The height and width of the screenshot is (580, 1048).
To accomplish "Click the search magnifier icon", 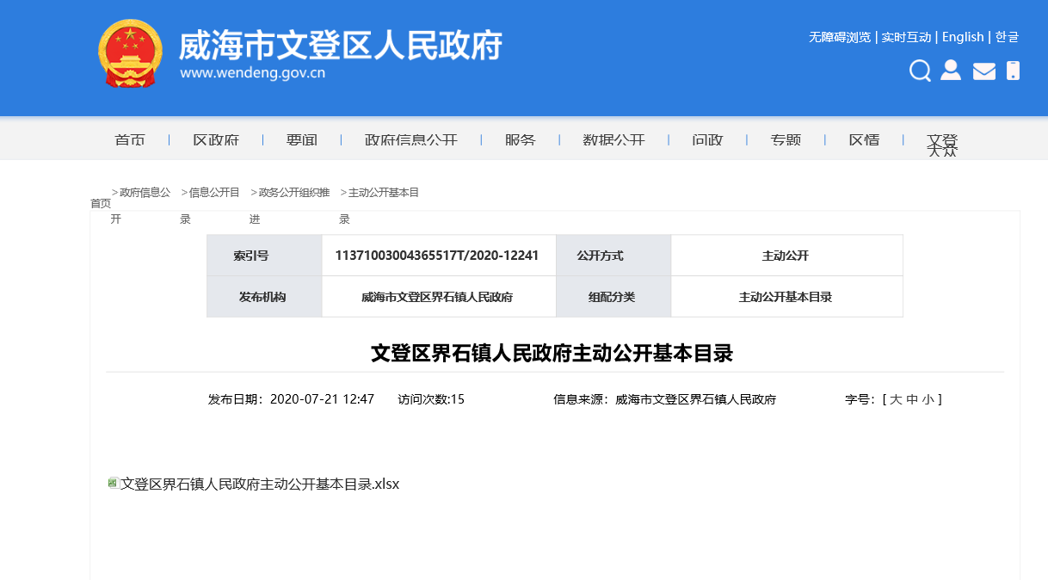I will pos(919,71).
